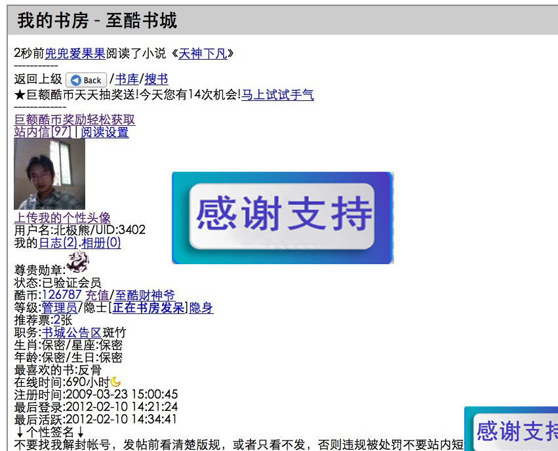The image size is (558, 451).
Task: Click the text 用户名:北极熊/UID:3402
Action: point(80,230)
